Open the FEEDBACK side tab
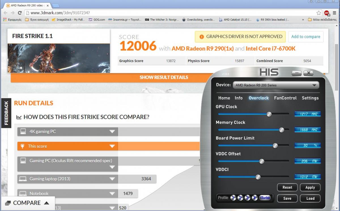Viewport: 340px width, 211px height. (6, 113)
